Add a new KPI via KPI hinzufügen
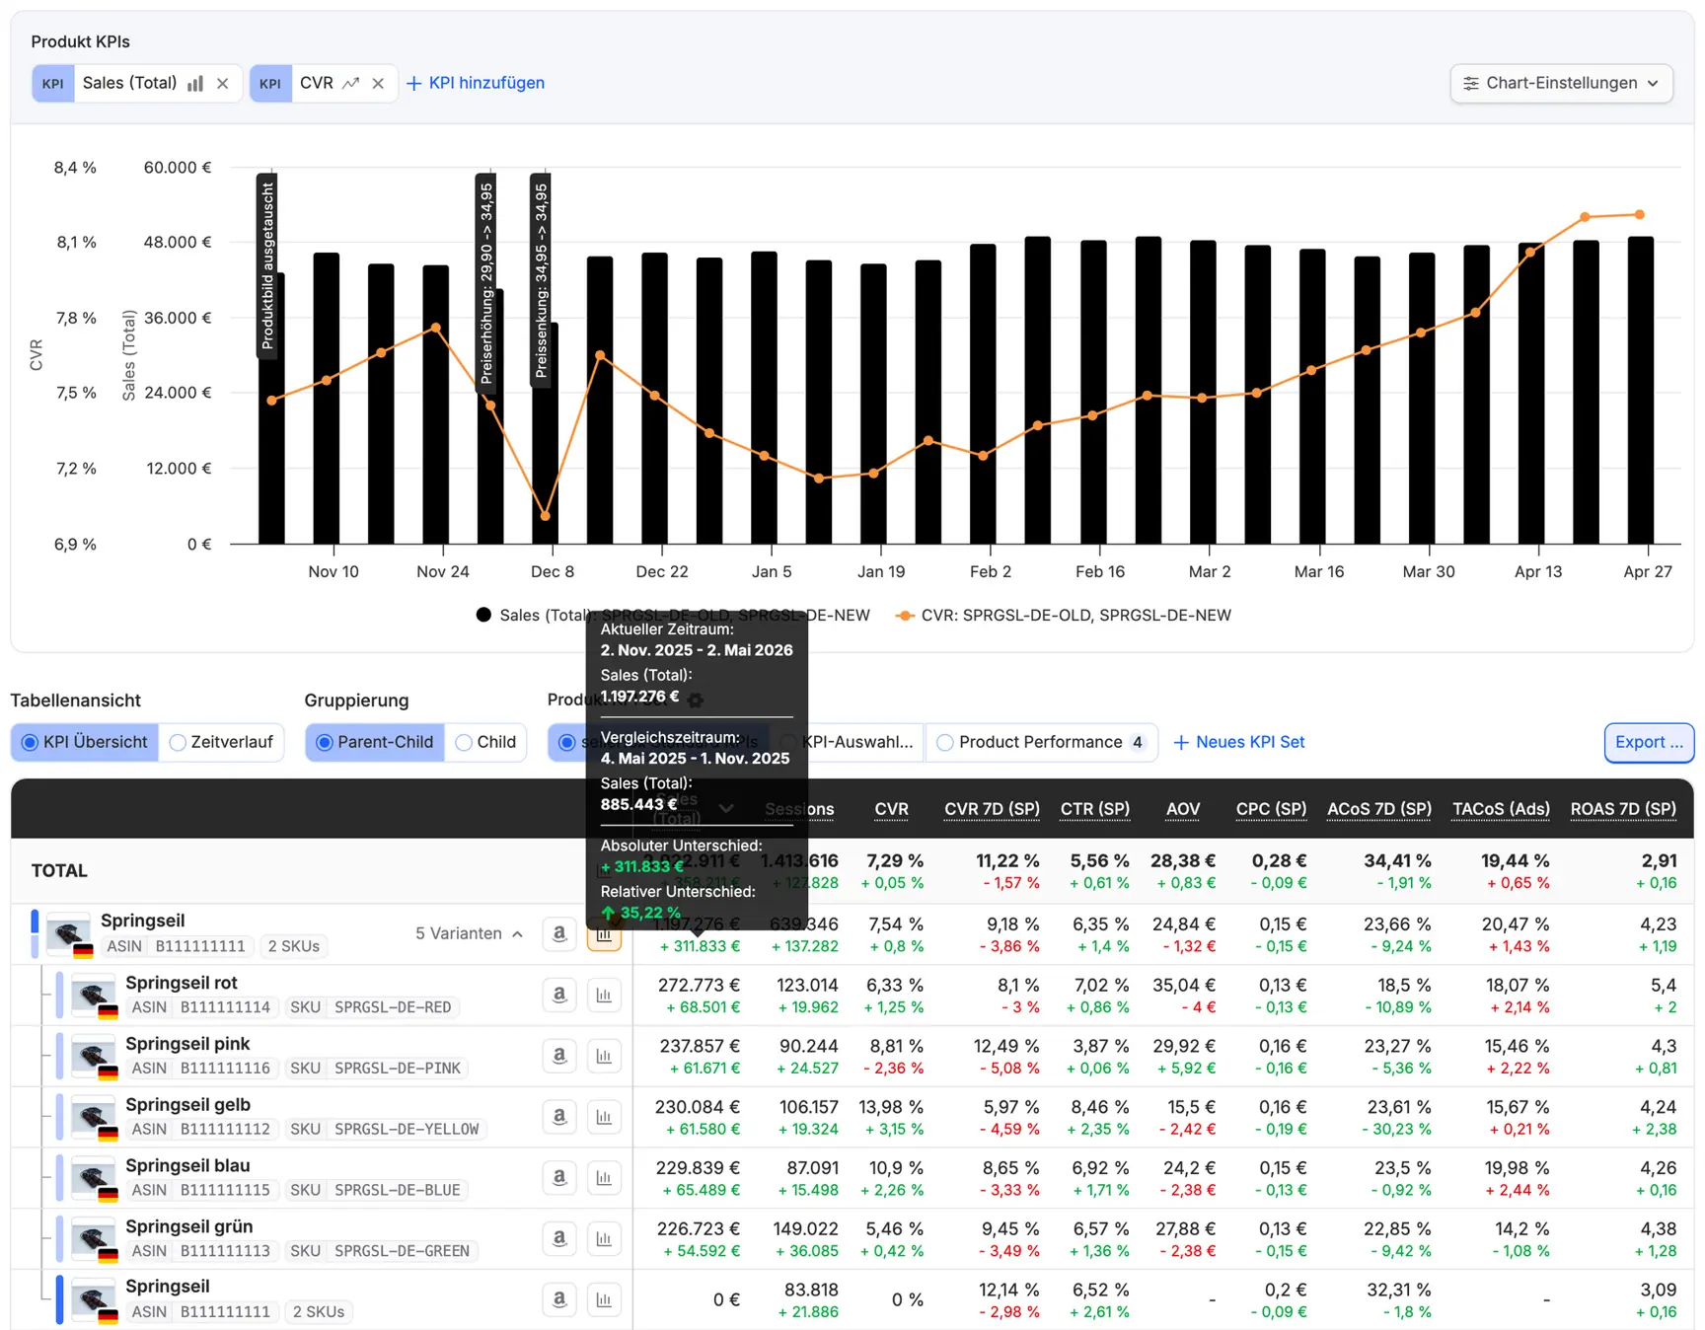Screen dimensions: 1705x1330 [x=476, y=83]
